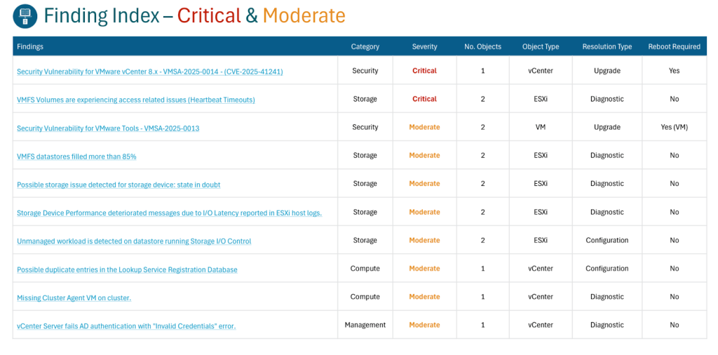Screen dimensions: 718x355
Task: Click ESXi object type in VMFS Volumes row
Action: [x=541, y=99]
